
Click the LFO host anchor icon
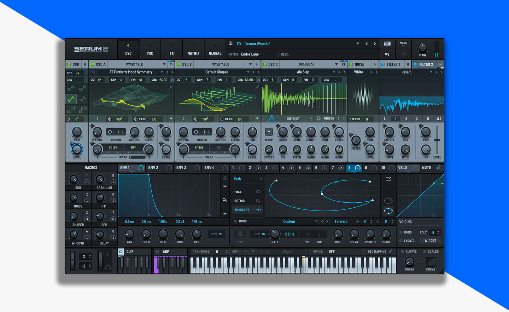pyautogui.click(x=240, y=234)
